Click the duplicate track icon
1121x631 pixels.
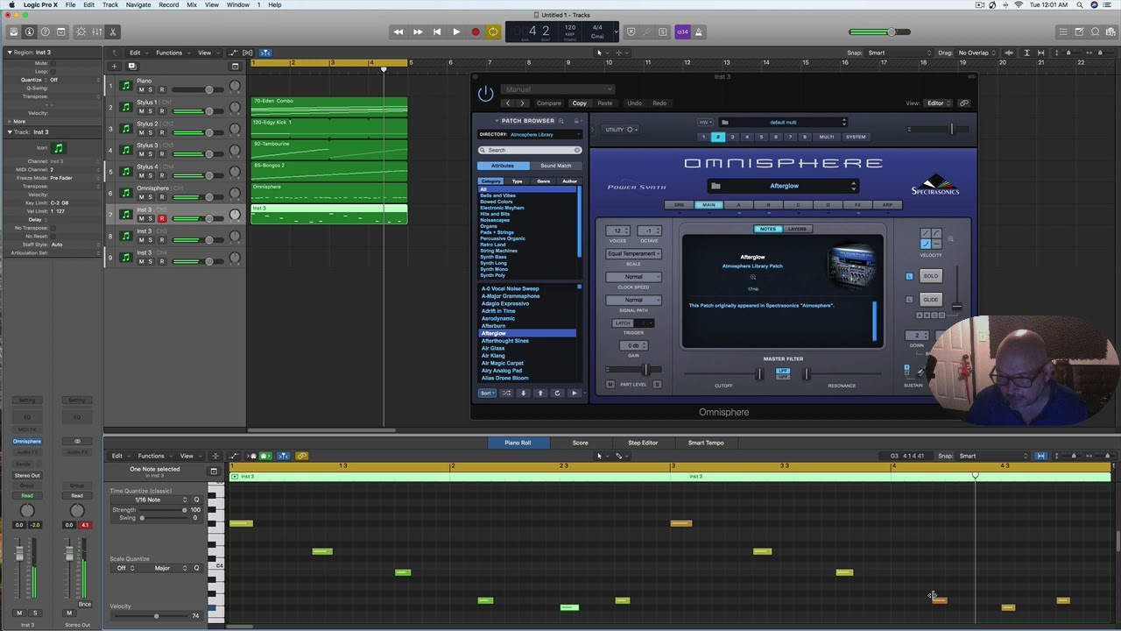pyautogui.click(x=131, y=66)
